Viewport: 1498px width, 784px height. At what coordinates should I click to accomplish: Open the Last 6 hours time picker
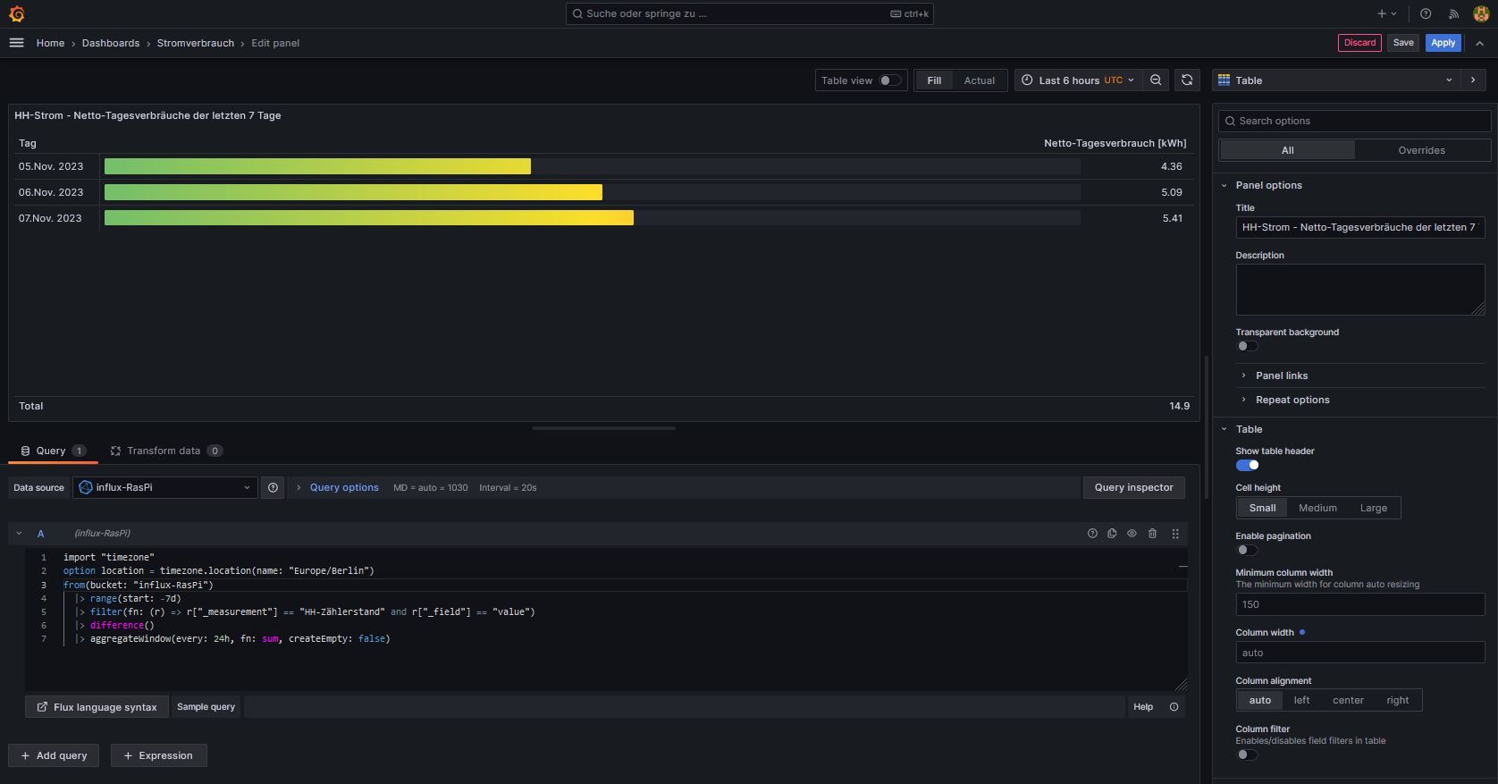tap(1078, 80)
